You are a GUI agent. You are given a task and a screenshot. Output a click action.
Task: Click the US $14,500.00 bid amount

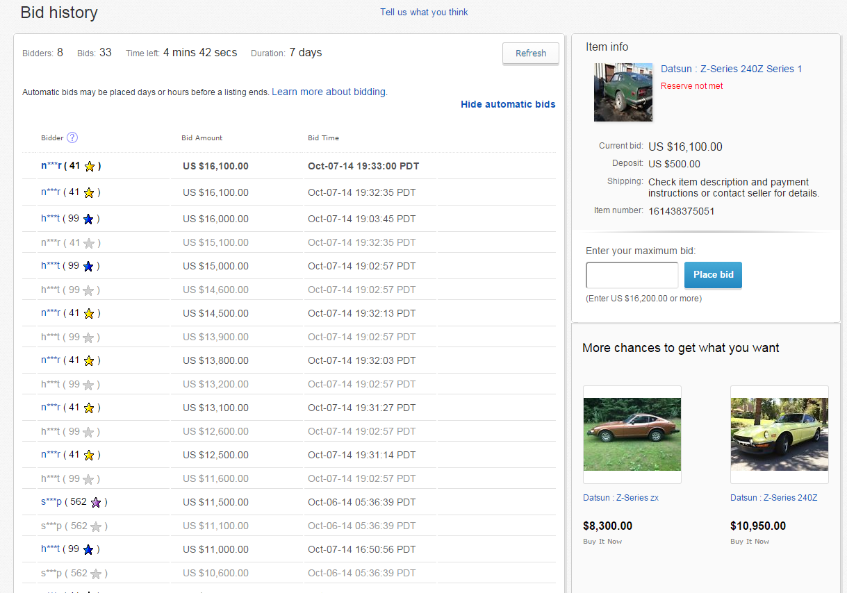pyautogui.click(x=215, y=313)
